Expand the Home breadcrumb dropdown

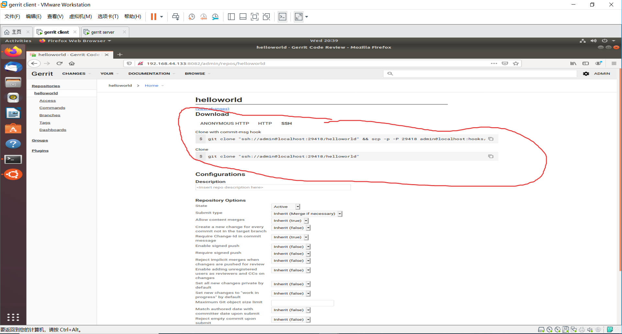tap(154, 85)
